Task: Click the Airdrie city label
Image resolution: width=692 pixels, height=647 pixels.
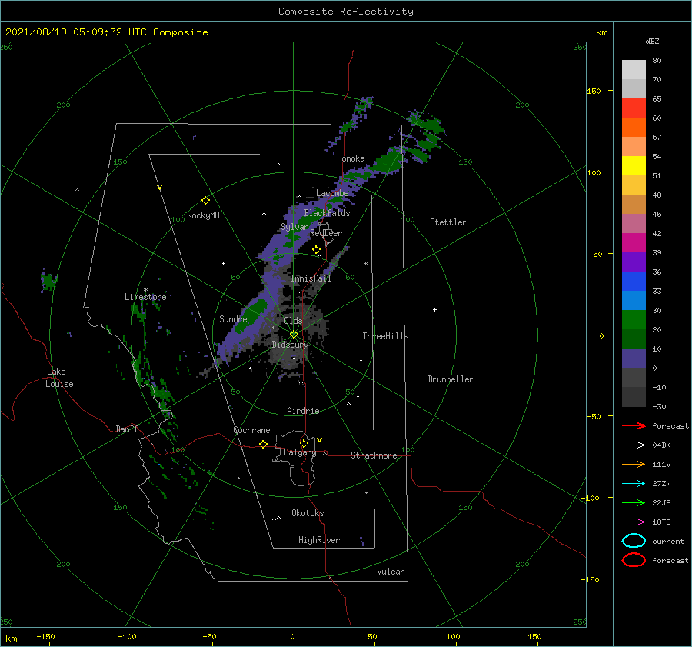Action: click(x=303, y=411)
